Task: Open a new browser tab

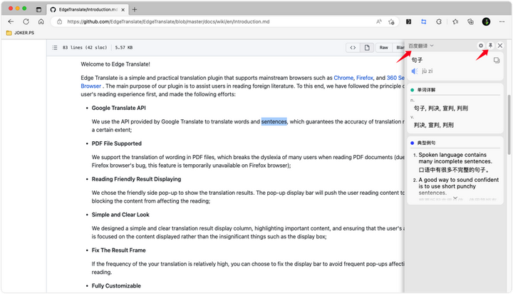Action: click(x=135, y=9)
